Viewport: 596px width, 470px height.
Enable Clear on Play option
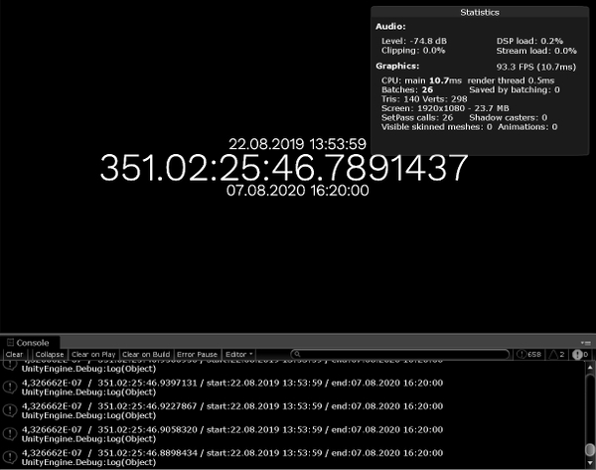[x=94, y=354]
